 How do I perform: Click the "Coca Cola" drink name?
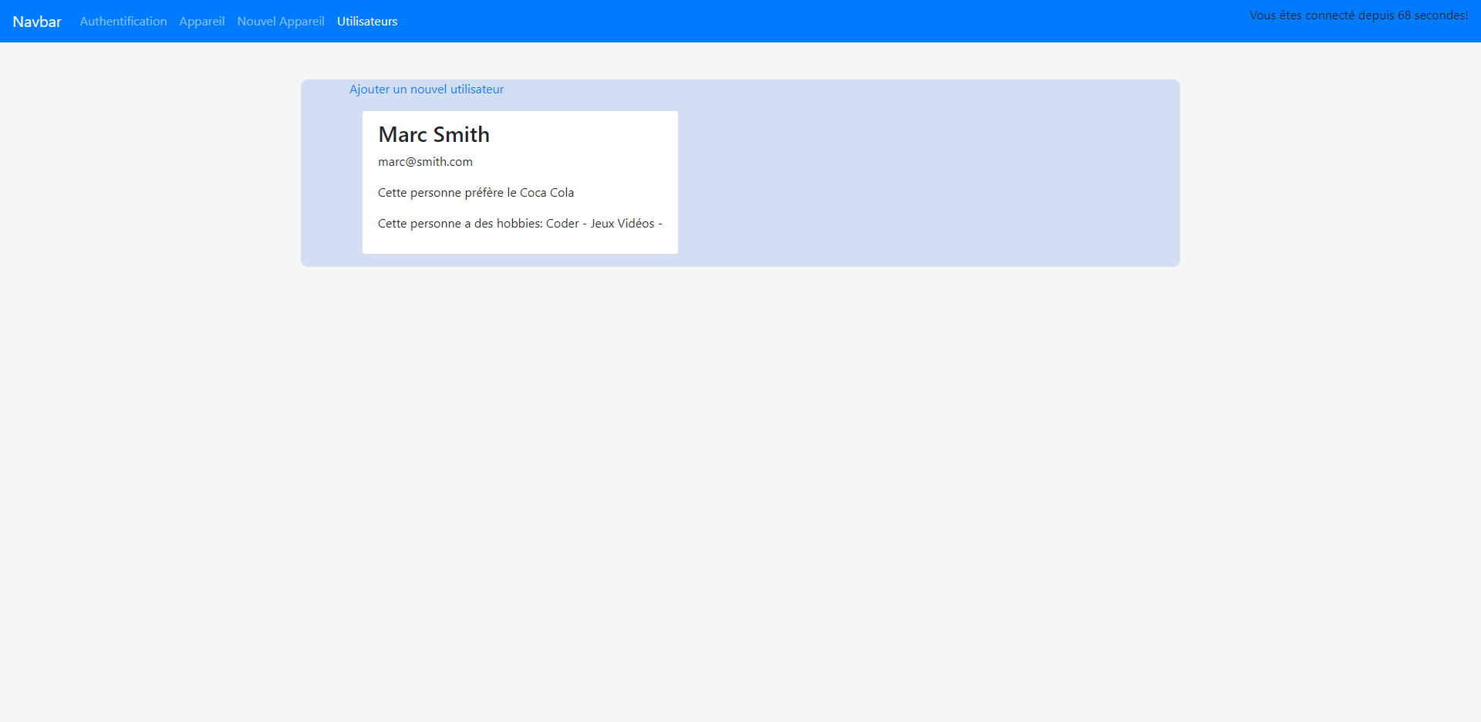pos(547,193)
